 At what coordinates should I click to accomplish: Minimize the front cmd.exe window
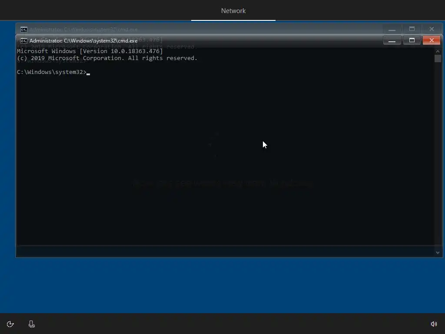pos(392,40)
